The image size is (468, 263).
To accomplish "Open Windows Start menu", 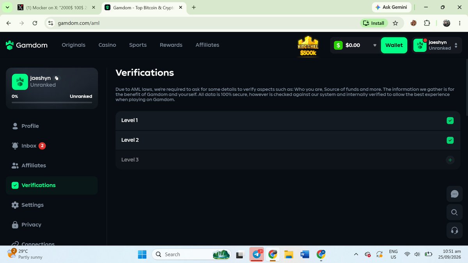I will coord(142,254).
